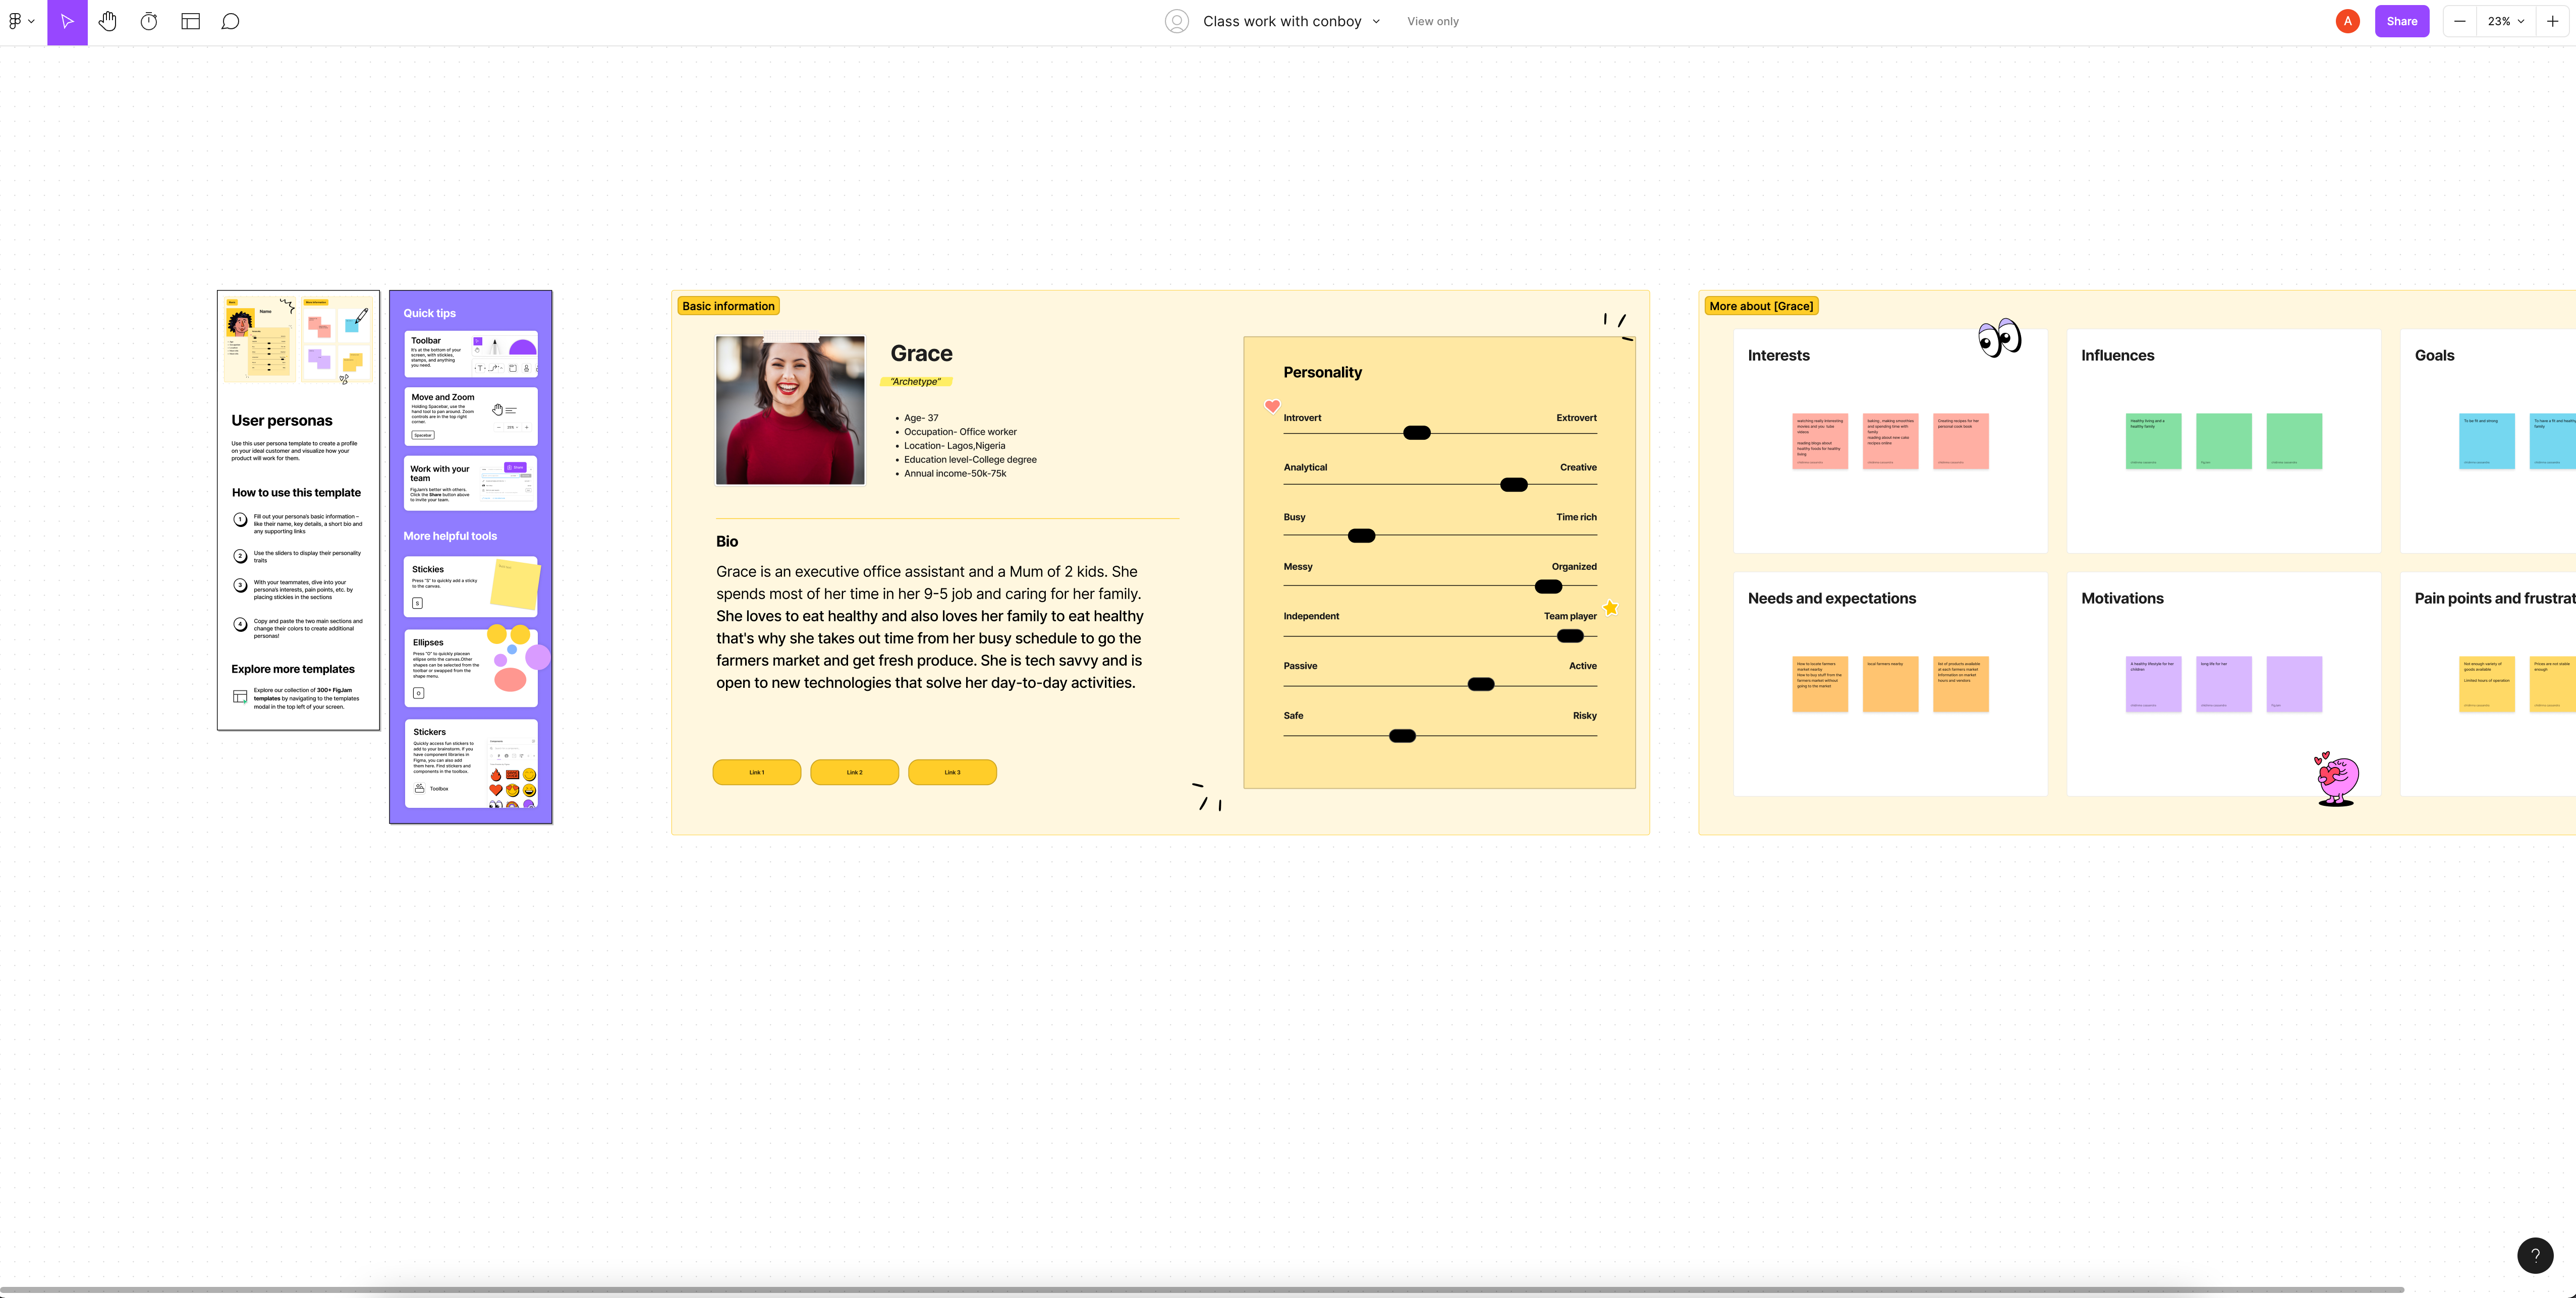Click the Work with your team card
The height and width of the screenshot is (1298, 2576).
click(x=470, y=484)
